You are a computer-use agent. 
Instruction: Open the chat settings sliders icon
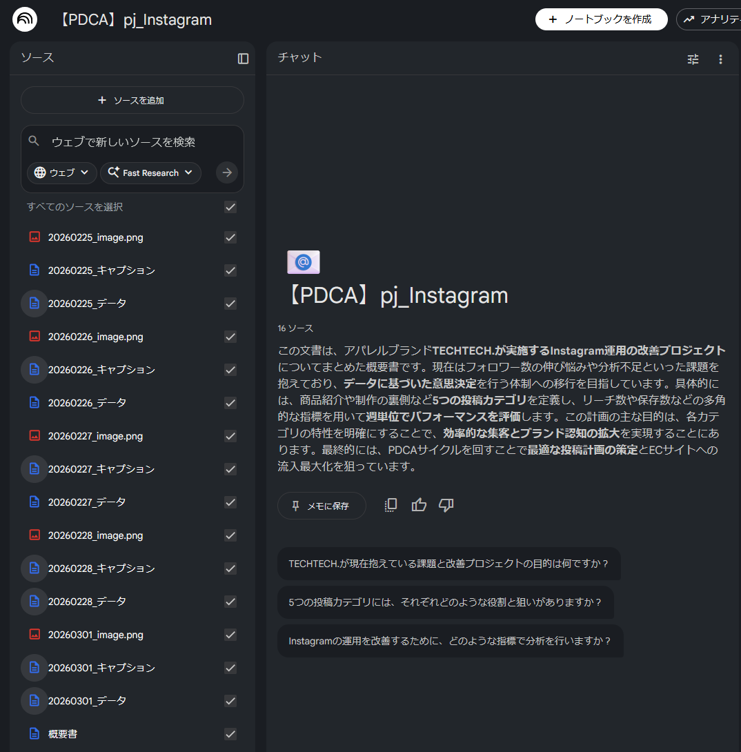pyautogui.click(x=693, y=59)
